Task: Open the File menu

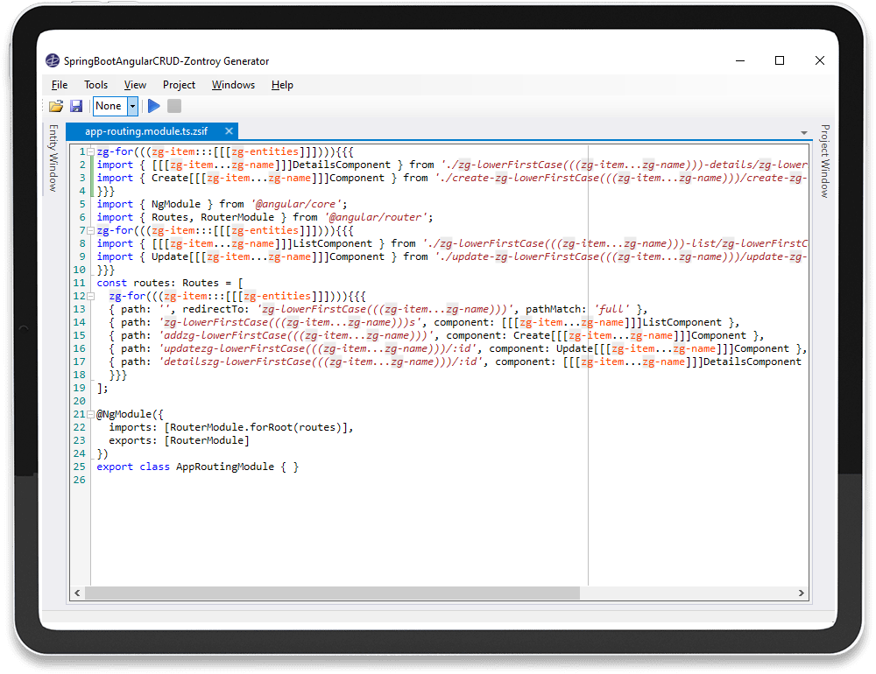Action: tap(60, 85)
